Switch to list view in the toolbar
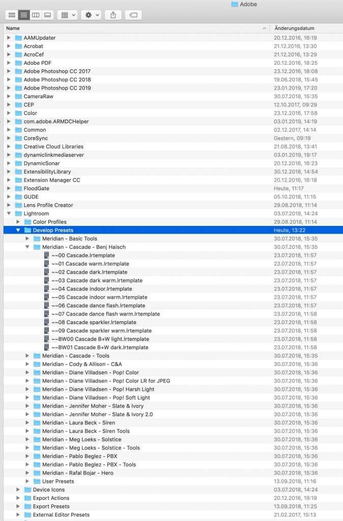This screenshot has height=521, width=343. tap(24, 15)
